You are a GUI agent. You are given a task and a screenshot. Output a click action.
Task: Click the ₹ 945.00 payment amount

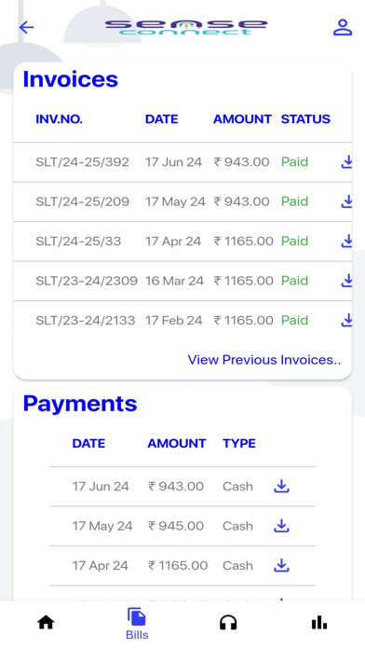click(x=176, y=526)
